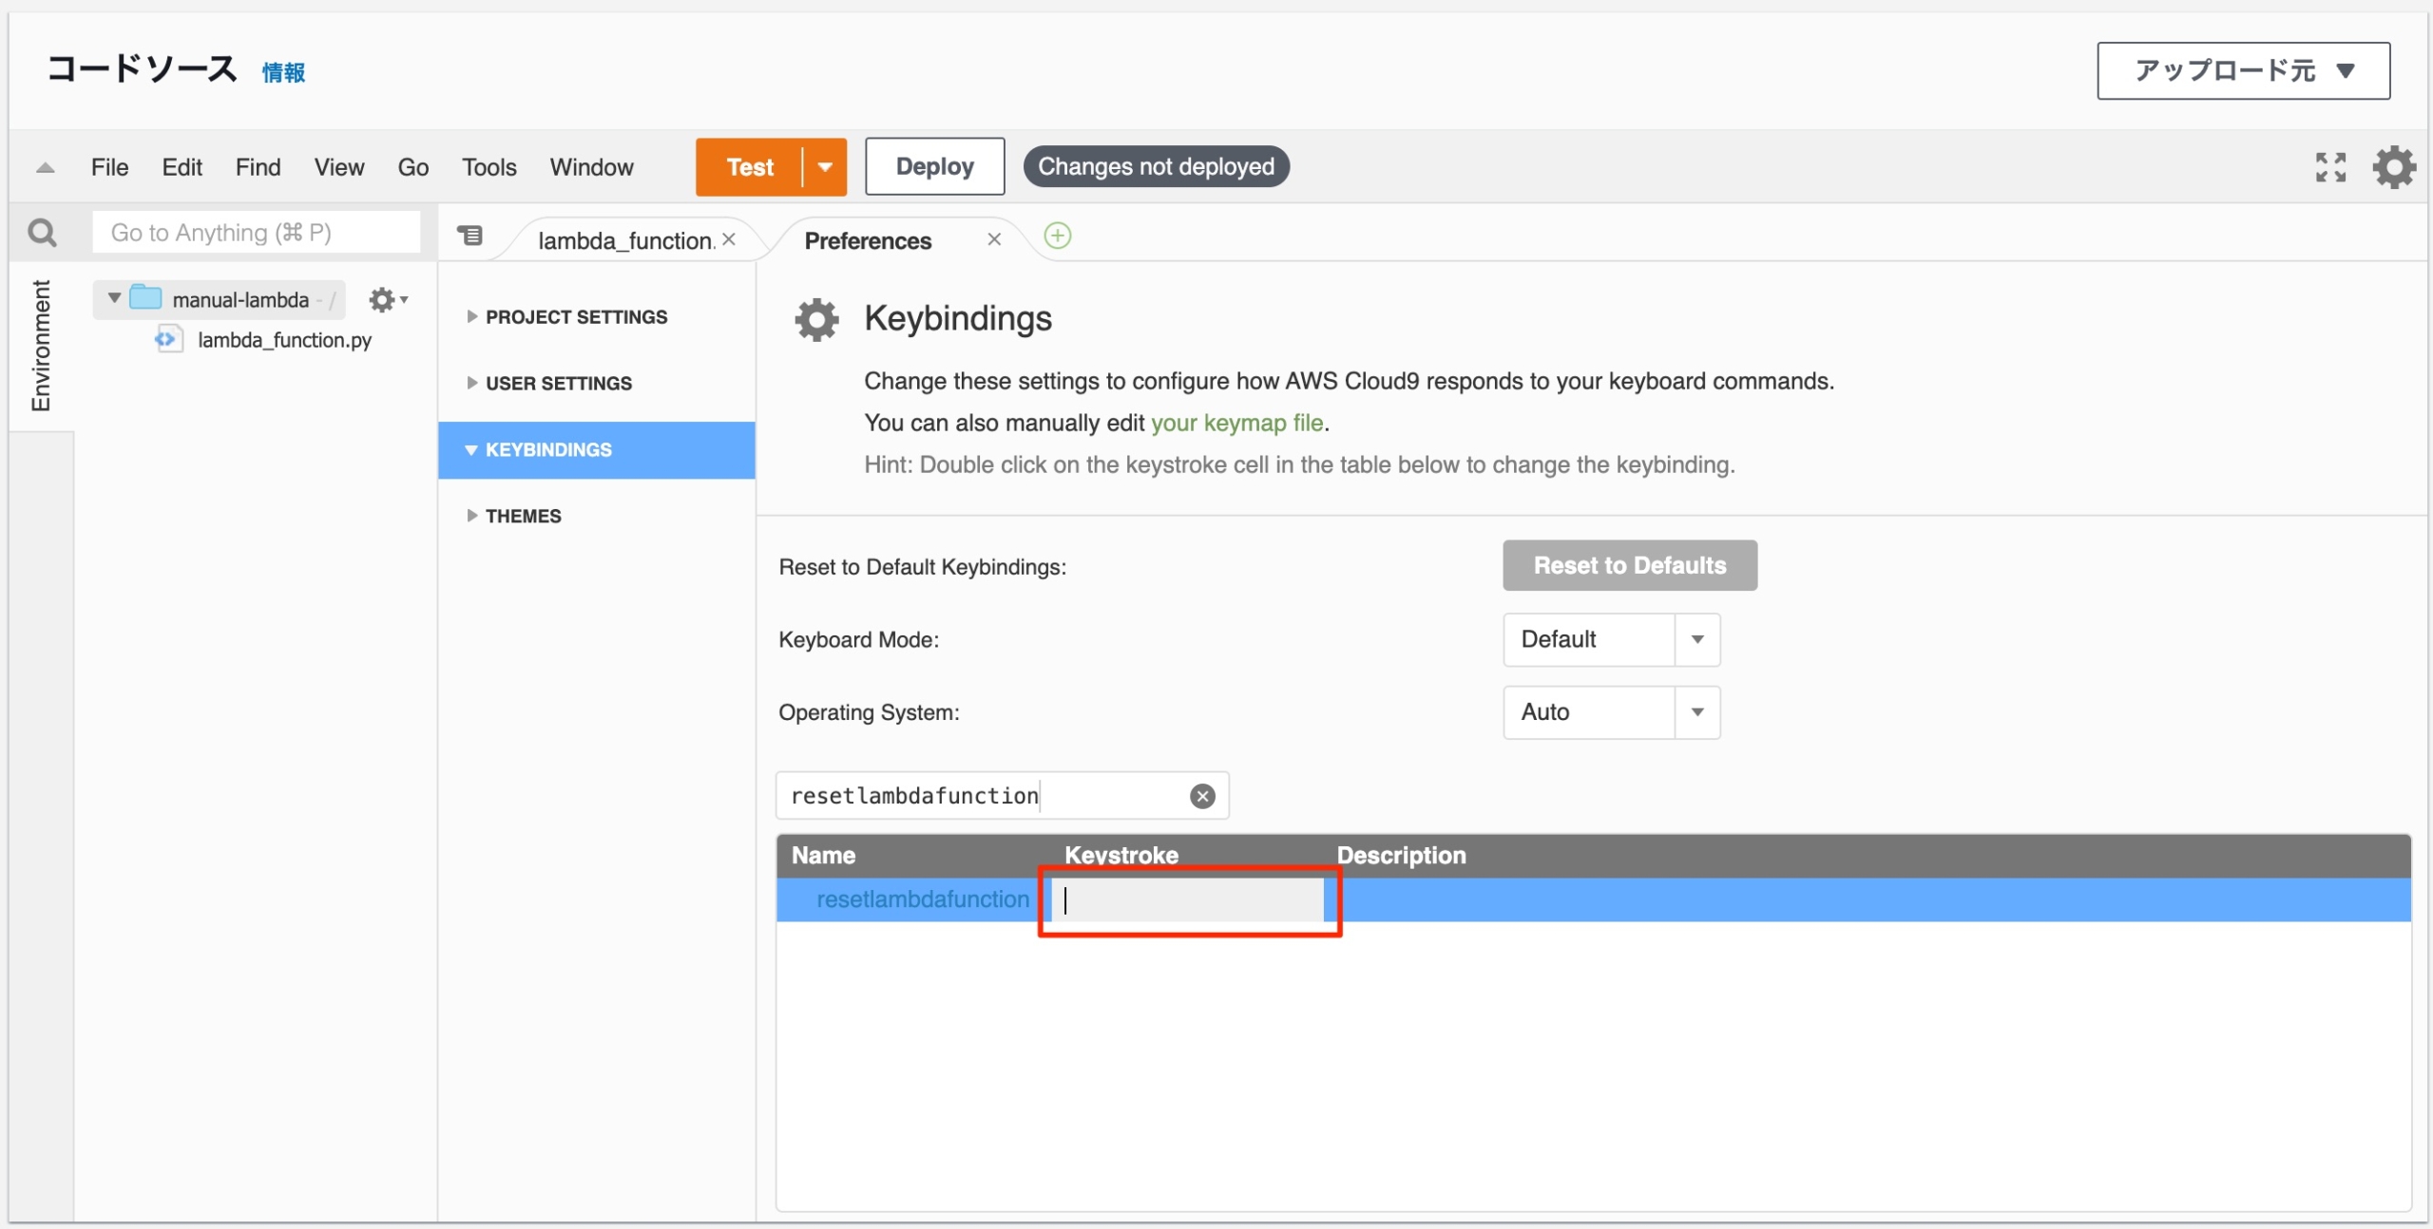Click the search magnifier icon in sidebar
2433x1229 pixels.
42,233
